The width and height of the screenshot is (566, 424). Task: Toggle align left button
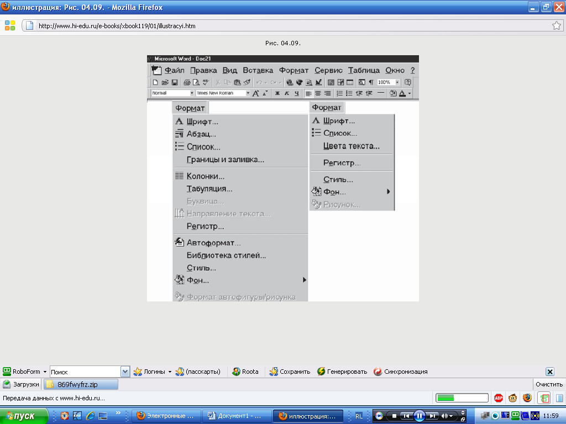(308, 93)
